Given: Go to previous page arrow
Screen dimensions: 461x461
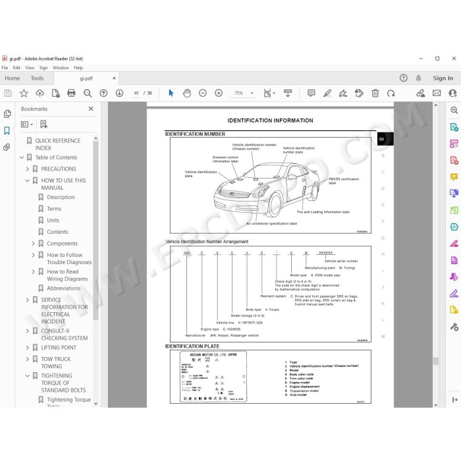Looking at the screenshot, I should [x=103, y=94].
